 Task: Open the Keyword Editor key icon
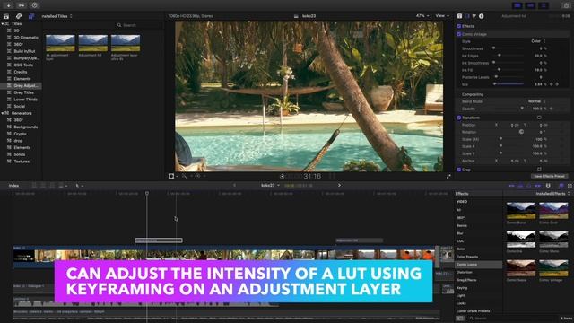pyautogui.click(x=22, y=5)
